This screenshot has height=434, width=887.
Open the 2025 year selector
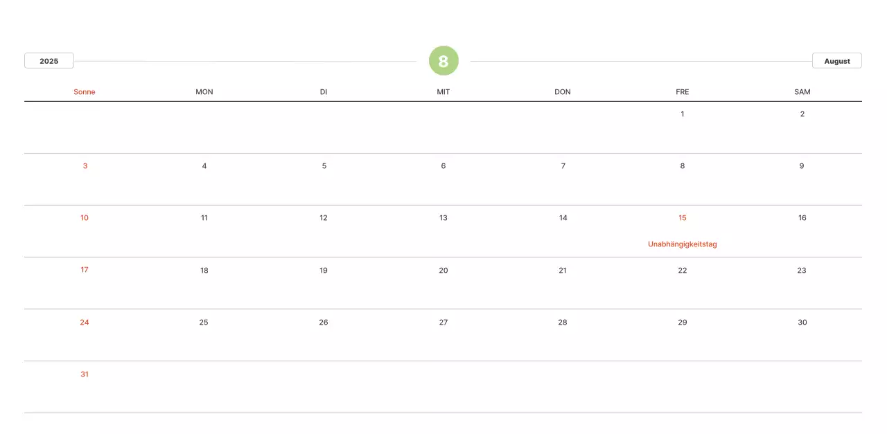(x=49, y=61)
